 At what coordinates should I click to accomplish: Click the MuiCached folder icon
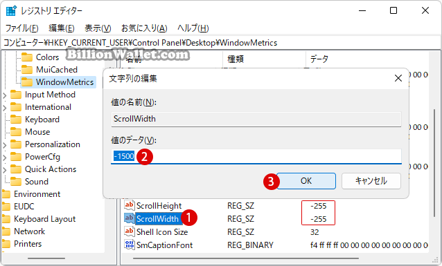[x=27, y=70]
